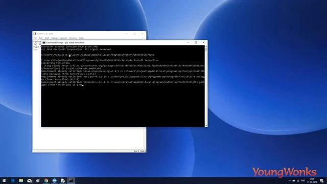Click the taskbar icon left of Chrome
This screenshot has height=184, width=327.
point(38,180)
